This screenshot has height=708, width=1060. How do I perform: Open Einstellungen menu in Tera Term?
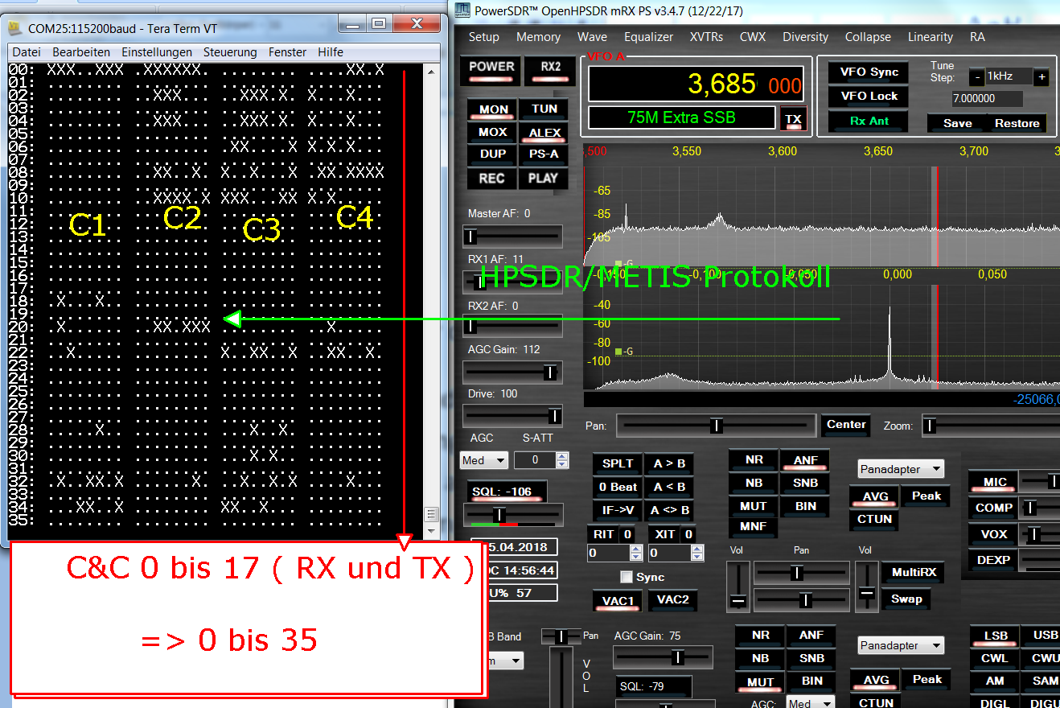click(x=157, y=52)
